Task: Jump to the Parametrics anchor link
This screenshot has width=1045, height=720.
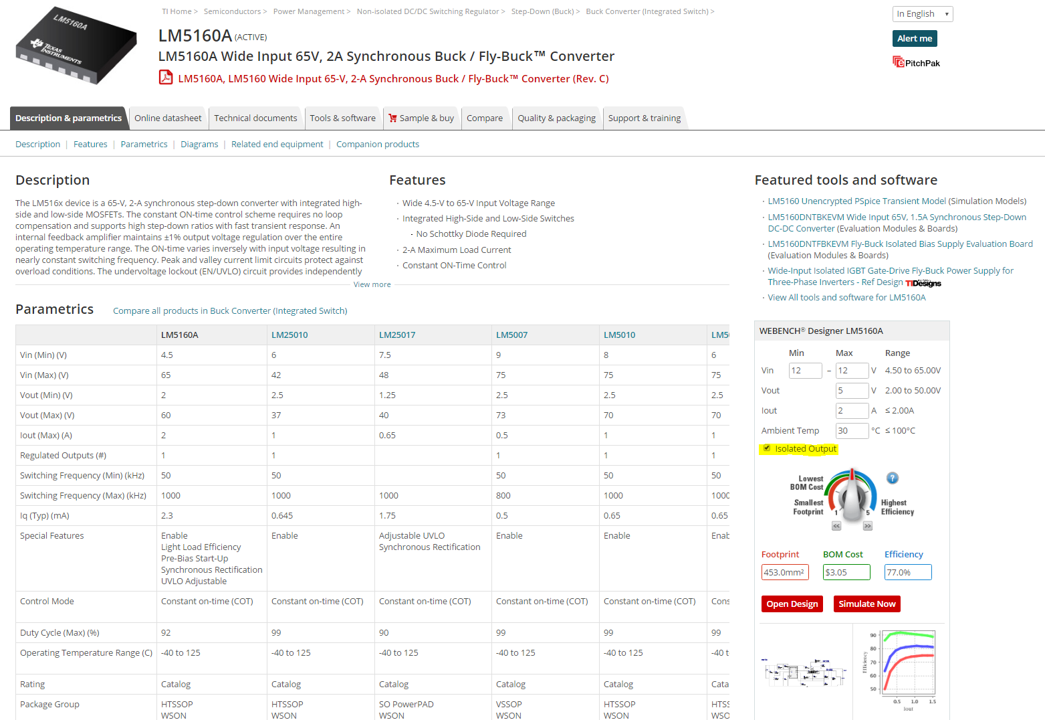Action: point(144,144)
